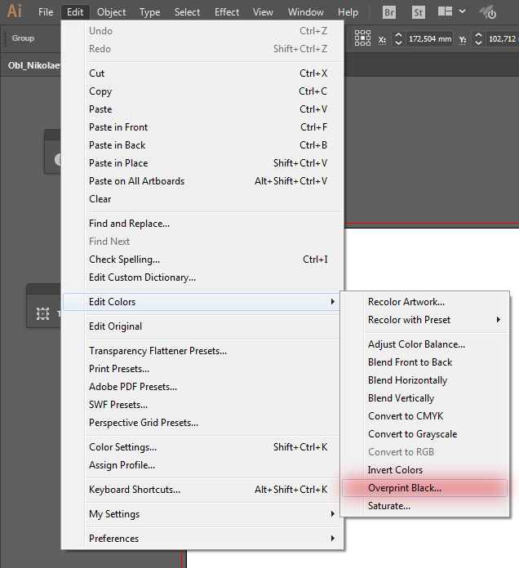Image resolution: width=519 pixels, height=568 pixels.
Task: Expand the Preferences submenu arrow
Action: (x=332, y=539)
